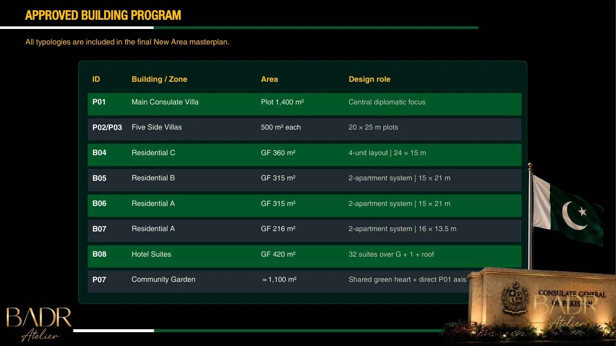616x346 pixels.
Task: Click "4-unit layout | 24 × 15 m"
Action: pos(387,153)
